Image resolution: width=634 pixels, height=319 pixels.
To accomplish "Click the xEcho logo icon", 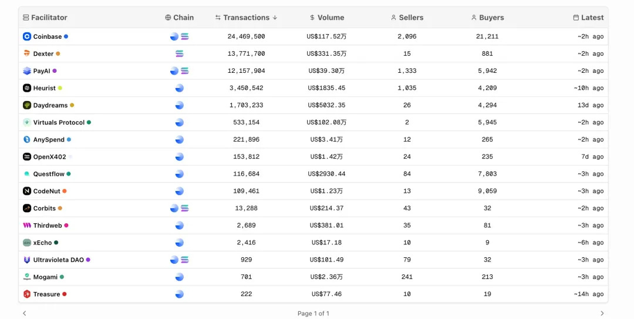I will point(26,243).
